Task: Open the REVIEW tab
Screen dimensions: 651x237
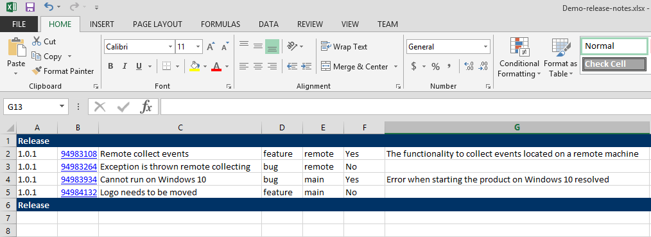Action: click(309, 24)
